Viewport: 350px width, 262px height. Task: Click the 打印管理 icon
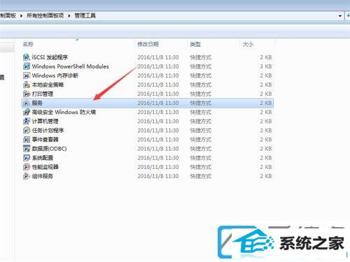point(27,94)
